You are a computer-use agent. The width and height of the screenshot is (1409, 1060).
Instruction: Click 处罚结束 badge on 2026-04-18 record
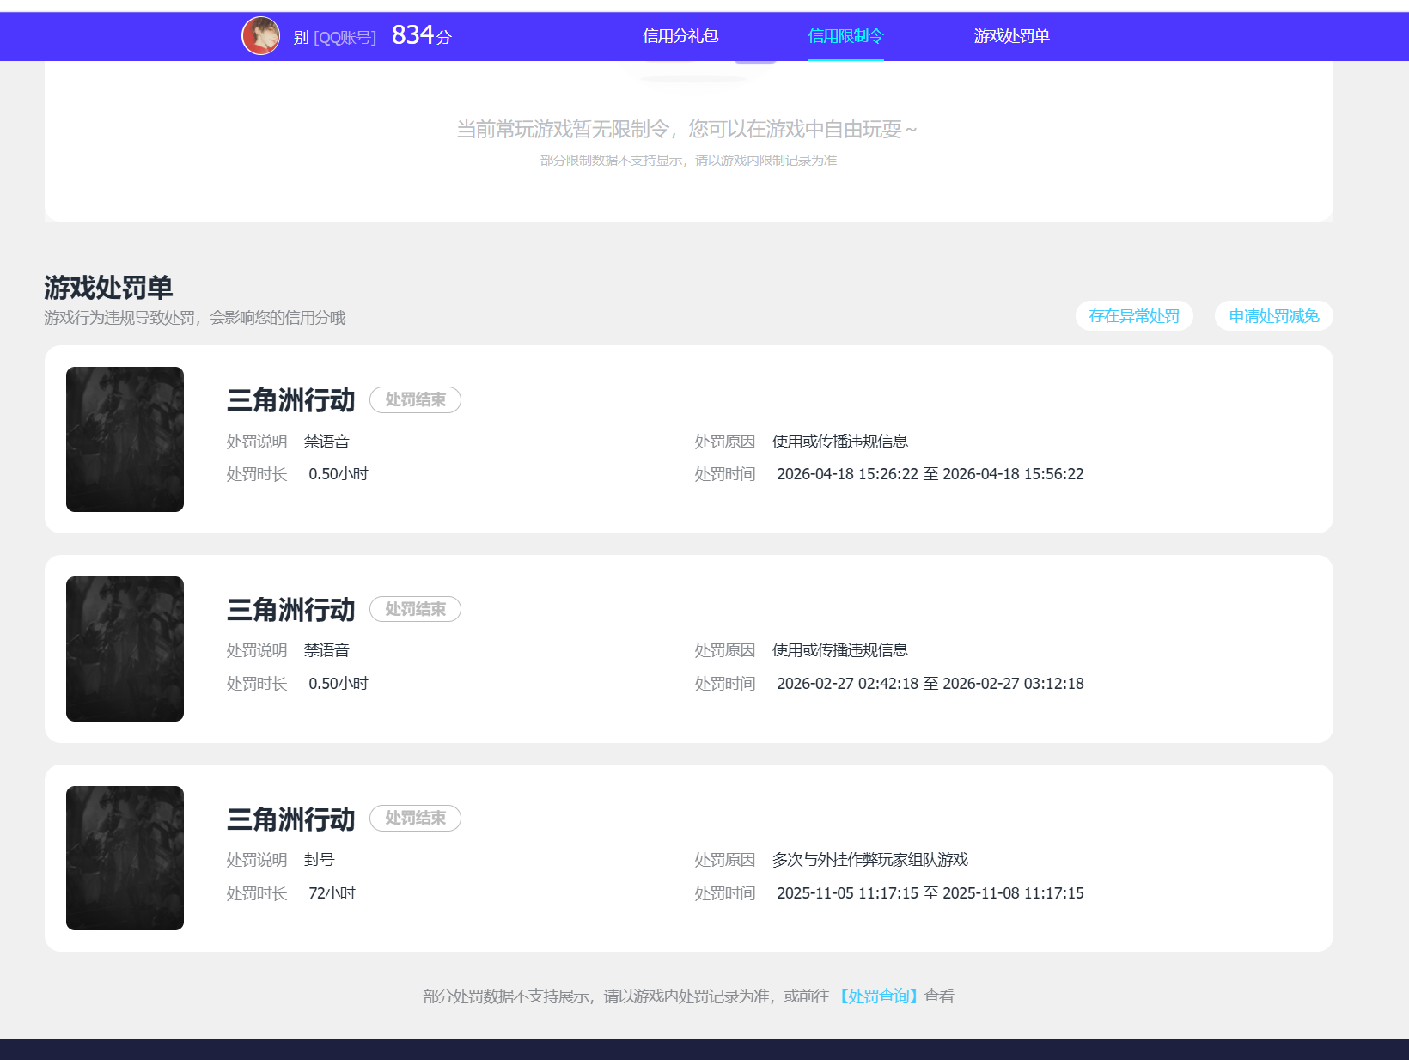pyautogui.click(x=415, y=399)
